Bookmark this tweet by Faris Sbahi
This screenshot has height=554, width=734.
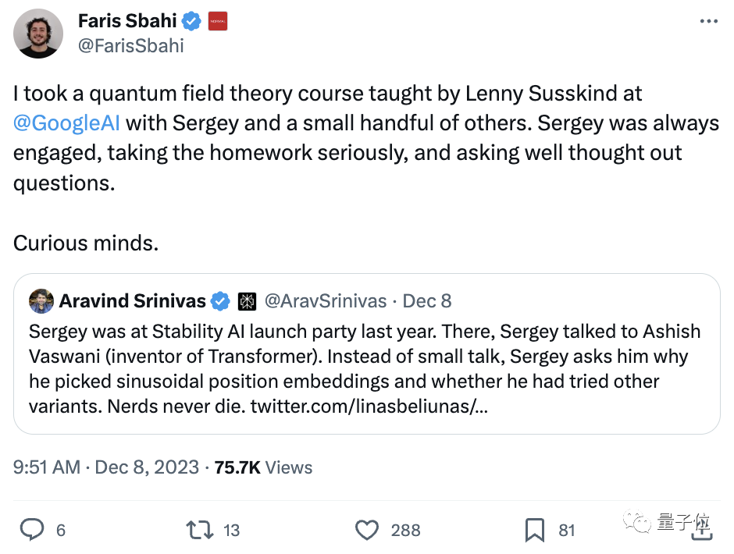click(x=535, y=531)
